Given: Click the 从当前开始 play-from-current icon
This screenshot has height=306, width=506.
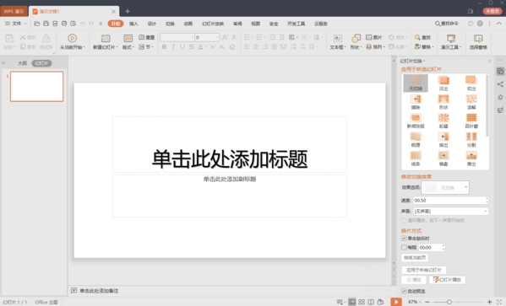Looking at the screenshot, I should coord(73,38).
